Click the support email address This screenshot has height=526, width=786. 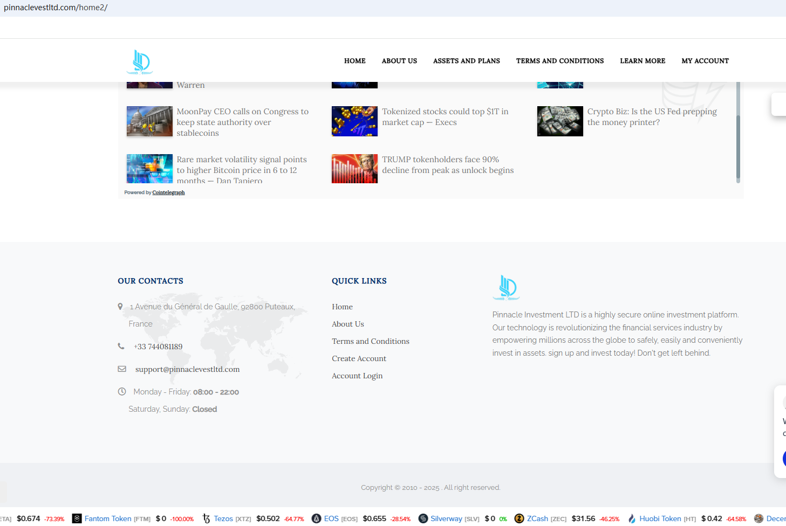[187, 369]
